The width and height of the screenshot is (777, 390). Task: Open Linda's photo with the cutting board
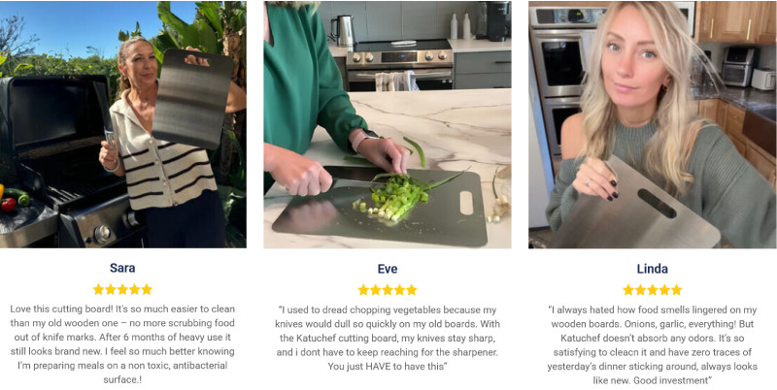(652, 124)
